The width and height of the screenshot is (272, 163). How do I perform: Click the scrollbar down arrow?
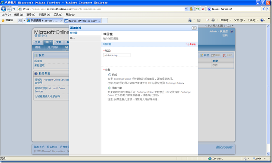click(268, 154)
